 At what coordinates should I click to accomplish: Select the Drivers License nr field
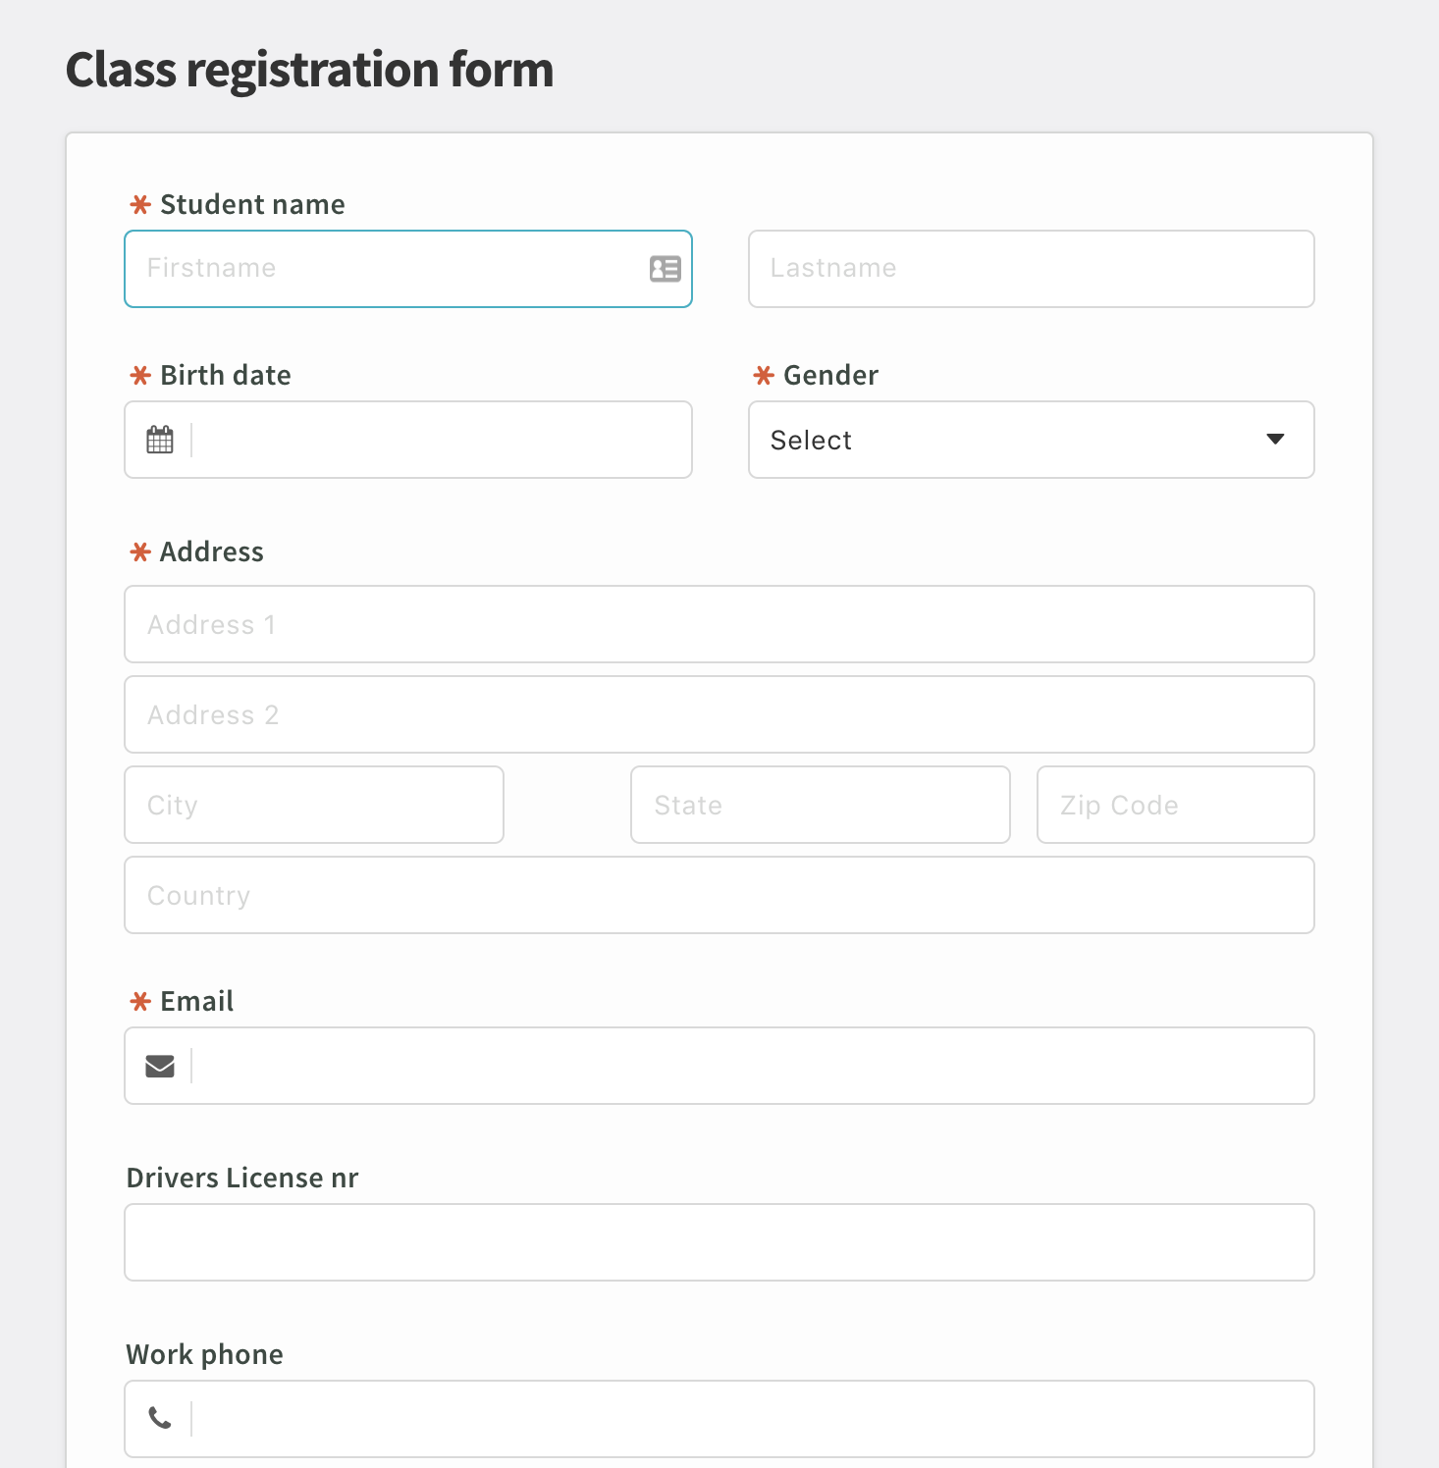pyautogui.click(x=719, y=1242)
